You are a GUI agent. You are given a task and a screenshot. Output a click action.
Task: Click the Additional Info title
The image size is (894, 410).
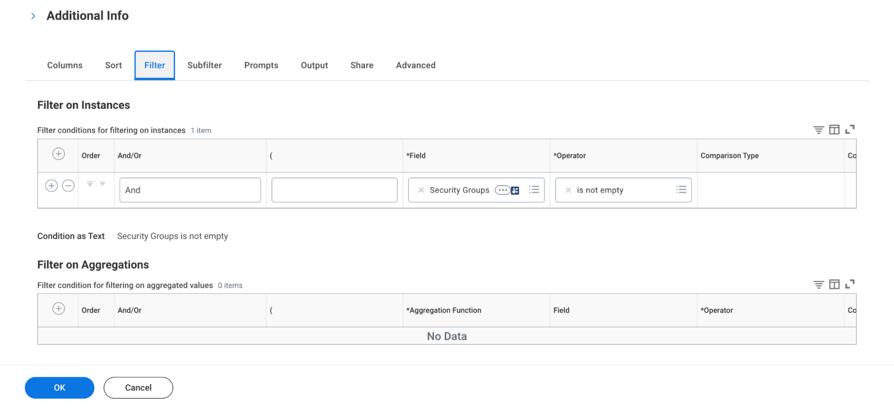click(x=88, y=16)
